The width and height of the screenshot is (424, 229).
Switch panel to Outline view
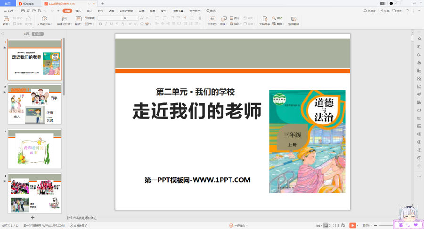[26, 34]
